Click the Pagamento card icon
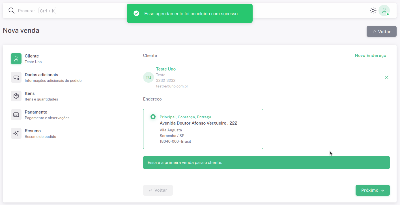 pos(16,115)
